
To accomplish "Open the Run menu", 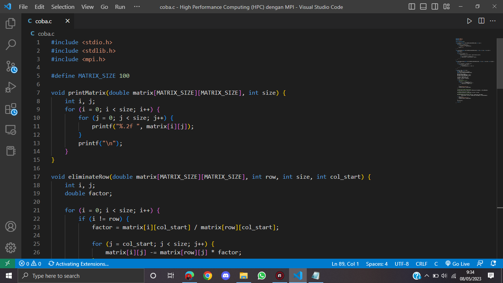I will point(120,7).
